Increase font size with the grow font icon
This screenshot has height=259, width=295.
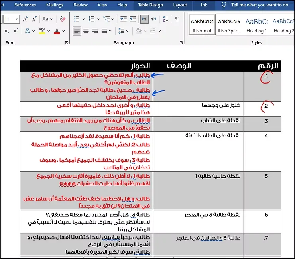25,19
